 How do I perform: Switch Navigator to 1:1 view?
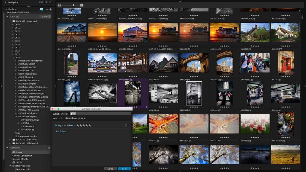[x=50, y=2]
